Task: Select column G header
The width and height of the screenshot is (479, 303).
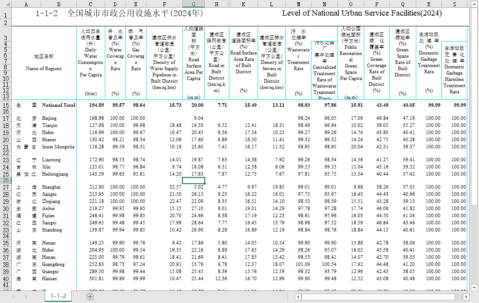Action: coord(194,4)
